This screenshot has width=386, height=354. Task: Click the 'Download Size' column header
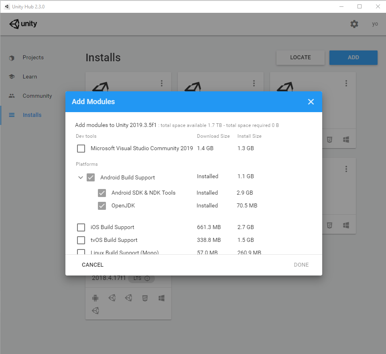213,136
